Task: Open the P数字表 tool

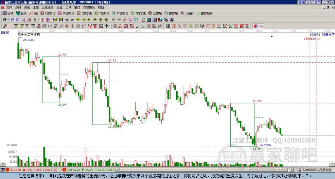Action: point(84,13)
